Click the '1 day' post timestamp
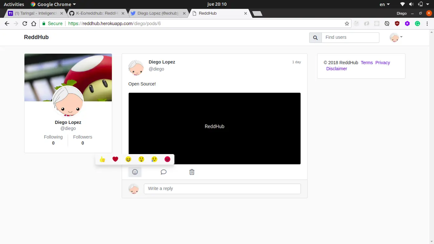Viewport: 434px width, 244px height. pos(296,62)
